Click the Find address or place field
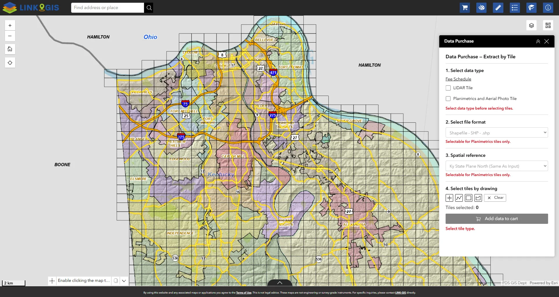Screen dimensions: 559x297 click(107, 8)
